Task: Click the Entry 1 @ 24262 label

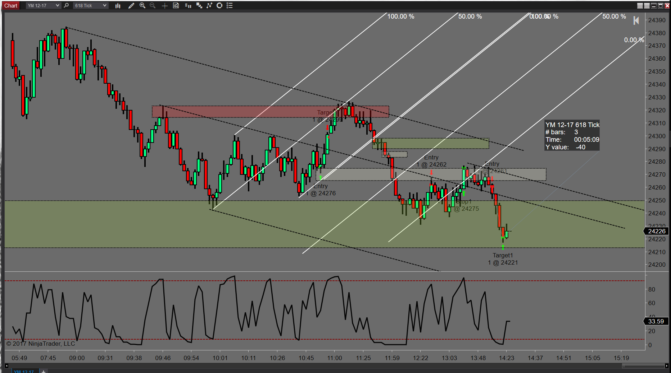Action: click(x=431, y=161)
